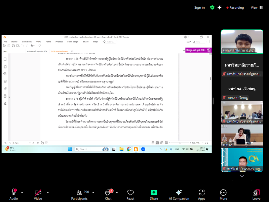Click the zoom slider in Foxit status bar
The height and width of the screenshot is (202, 269).
click(181, 143)
